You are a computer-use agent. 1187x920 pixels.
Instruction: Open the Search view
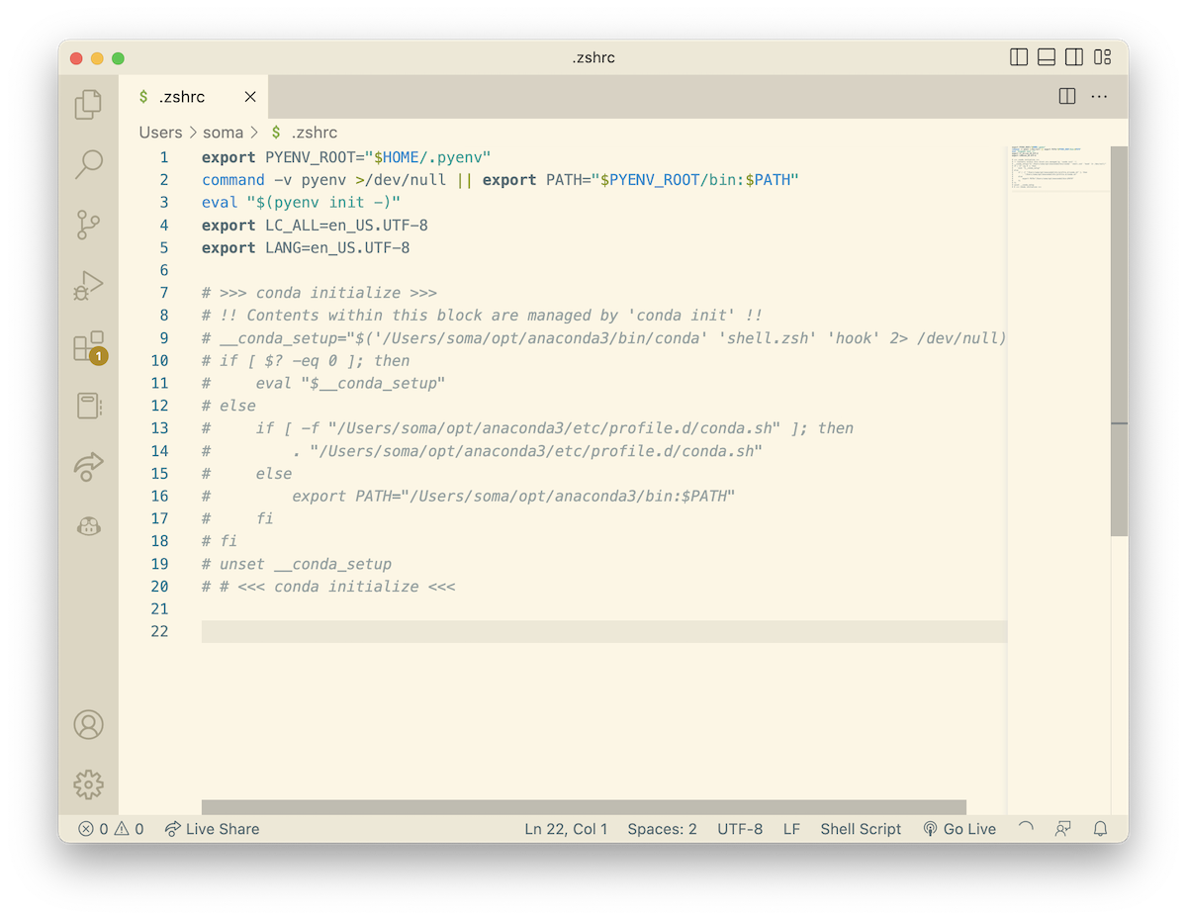point(88,164)
